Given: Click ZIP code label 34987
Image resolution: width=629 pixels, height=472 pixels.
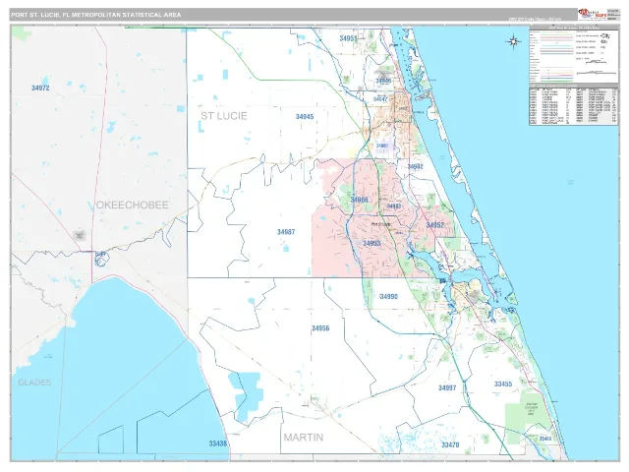Looking at the screenshot, I should (x=286, y=232).
